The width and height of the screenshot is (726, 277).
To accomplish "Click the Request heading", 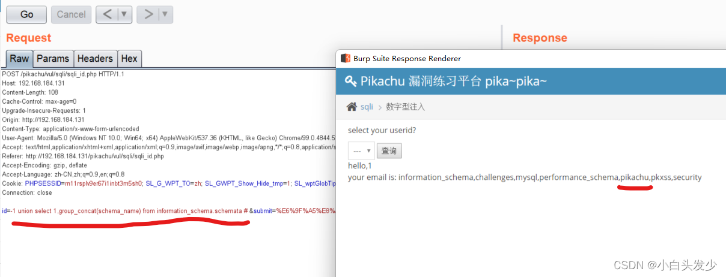I will coord(29,38).
